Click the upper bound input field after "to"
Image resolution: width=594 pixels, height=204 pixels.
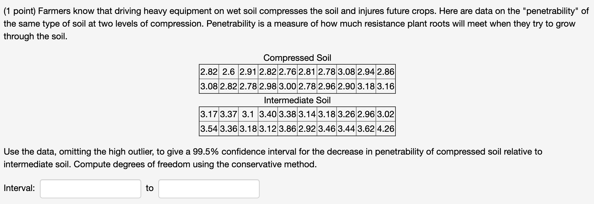pos(209,189)
